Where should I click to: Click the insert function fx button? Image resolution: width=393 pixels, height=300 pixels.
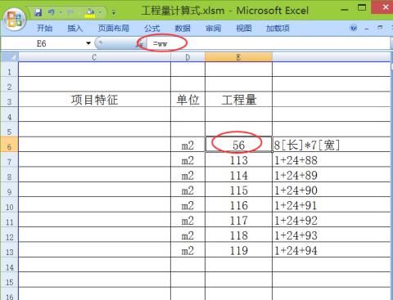pos(141,43)
